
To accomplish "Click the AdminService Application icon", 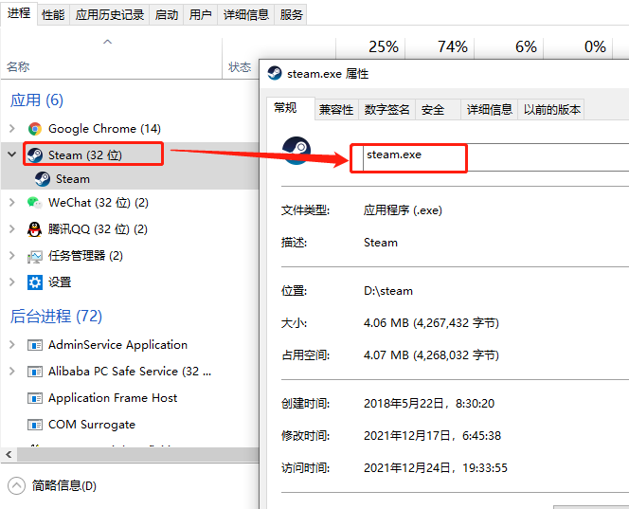I will coord(35,345).
